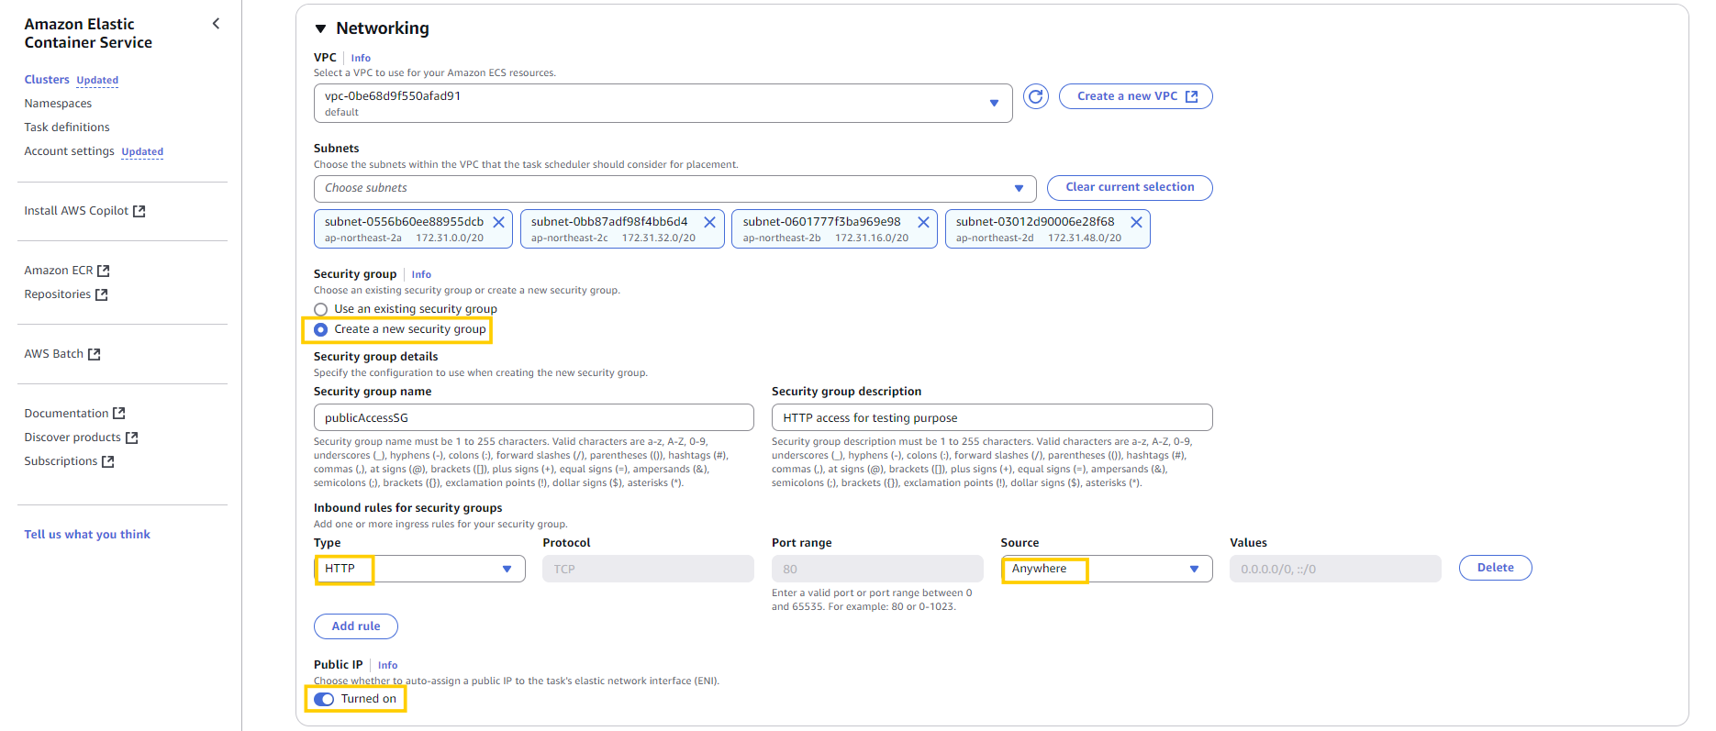Collapse the ECS sidebar with the chevron icon

[217, 24]
